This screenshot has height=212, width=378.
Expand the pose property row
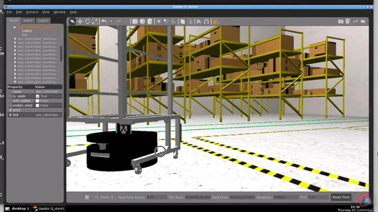(11, 110)
